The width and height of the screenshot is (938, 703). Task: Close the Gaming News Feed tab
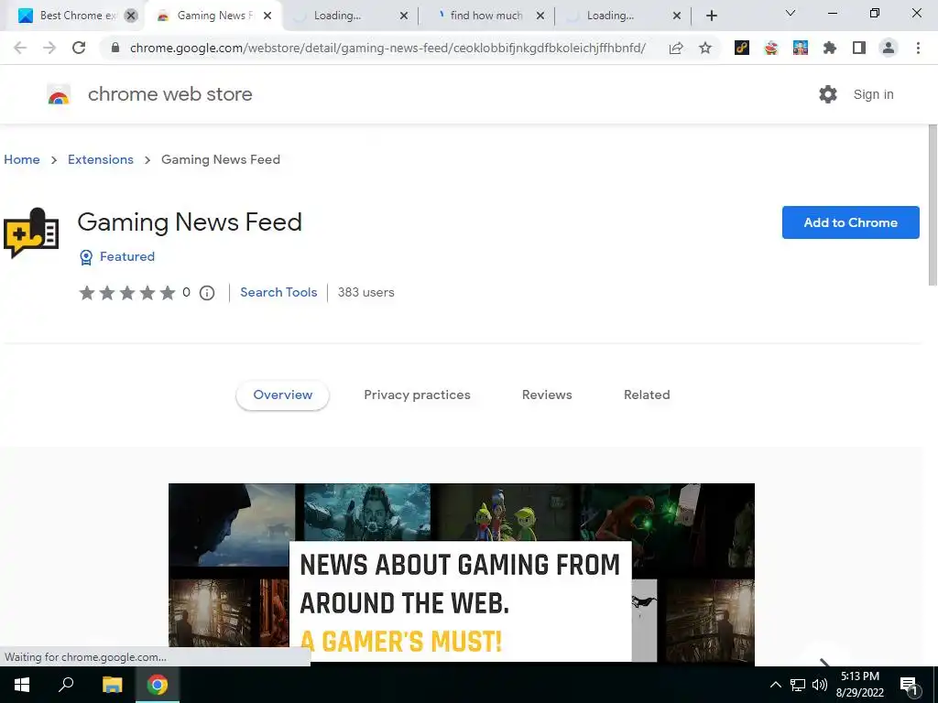coord(267,16)
